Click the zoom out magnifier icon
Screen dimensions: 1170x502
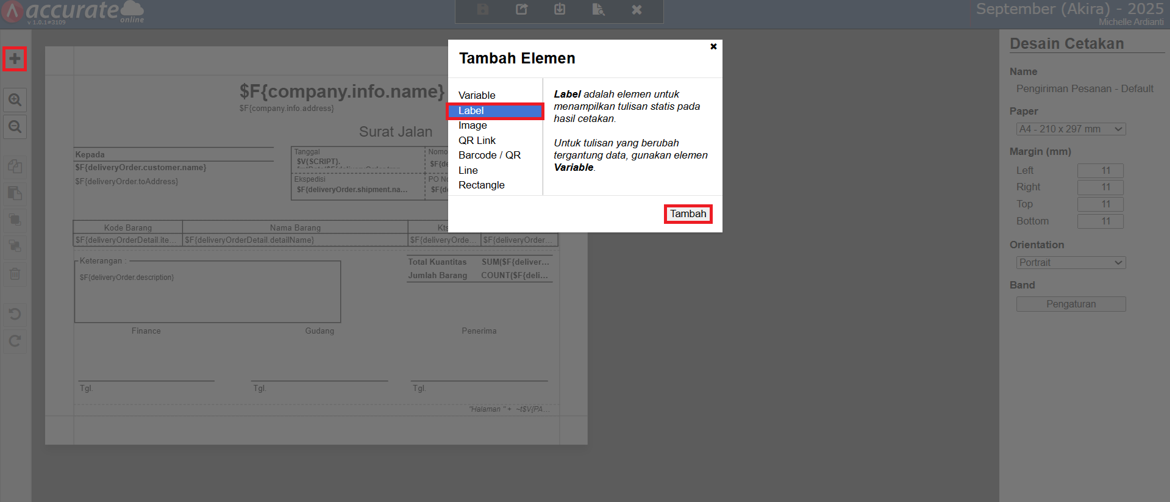(15, 127)
